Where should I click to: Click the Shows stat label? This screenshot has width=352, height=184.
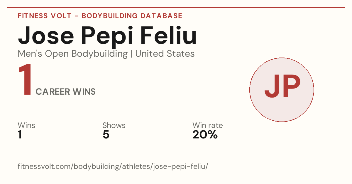[114, 125]
